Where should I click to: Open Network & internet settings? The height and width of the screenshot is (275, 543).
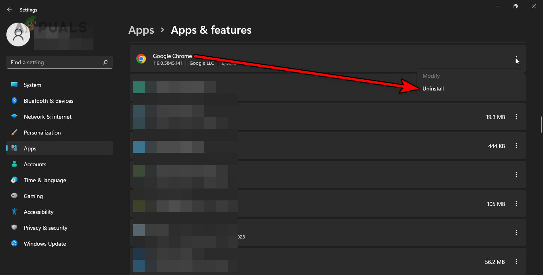click(47, 116)
